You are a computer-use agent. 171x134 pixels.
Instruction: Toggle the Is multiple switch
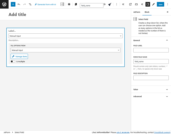click(13, 61)
